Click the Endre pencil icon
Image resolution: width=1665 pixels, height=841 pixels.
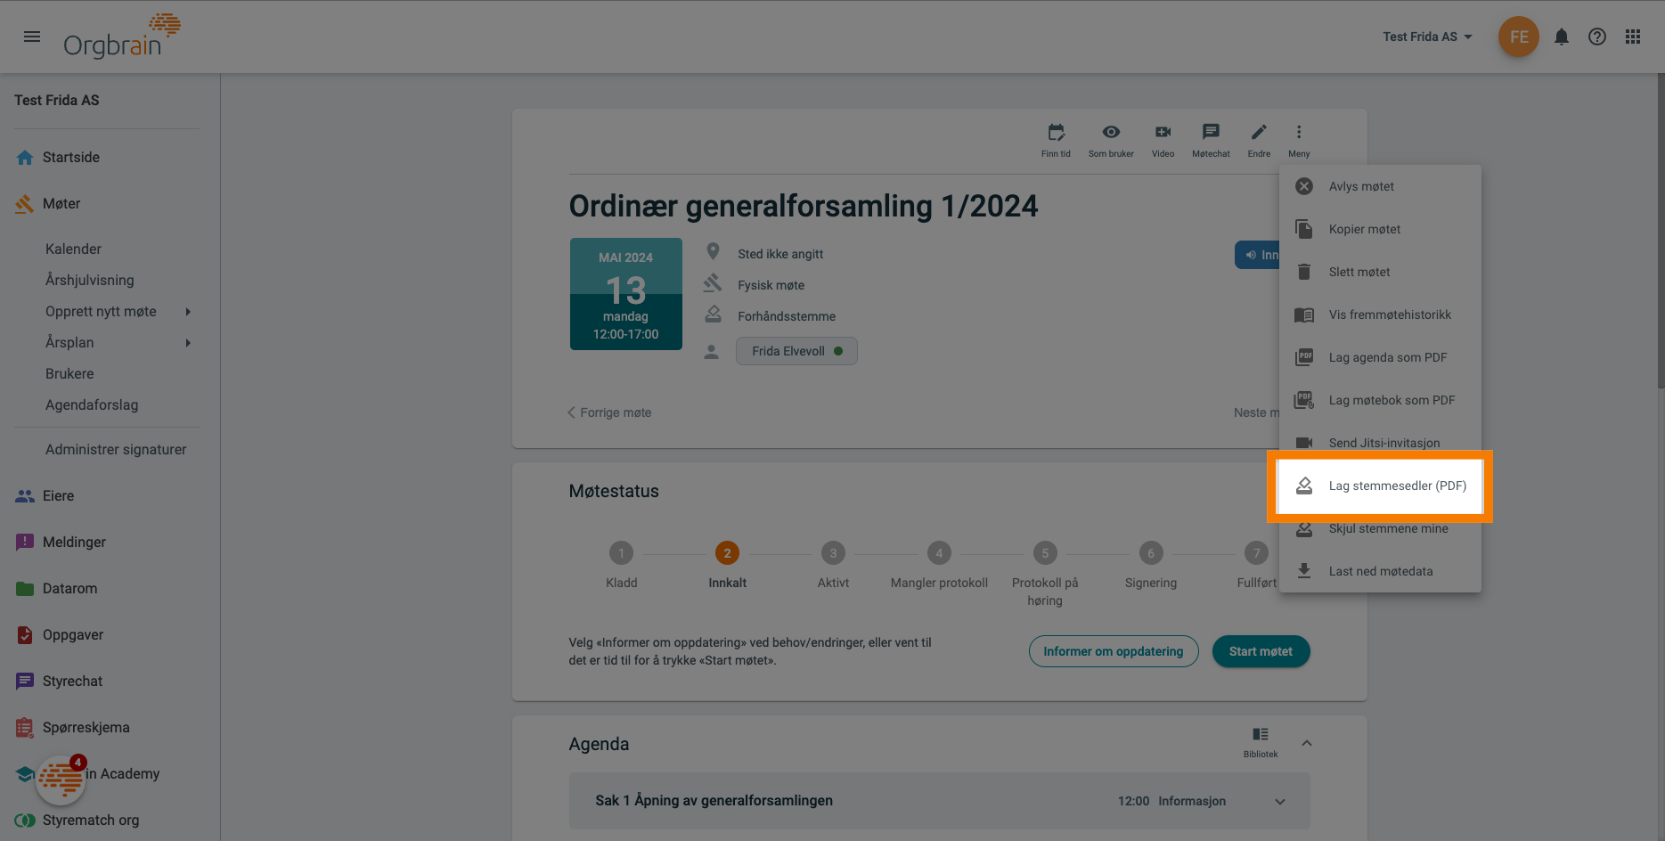1259,140
